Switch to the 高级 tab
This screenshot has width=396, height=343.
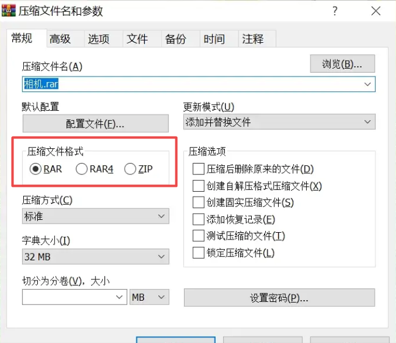coord(65,39)
